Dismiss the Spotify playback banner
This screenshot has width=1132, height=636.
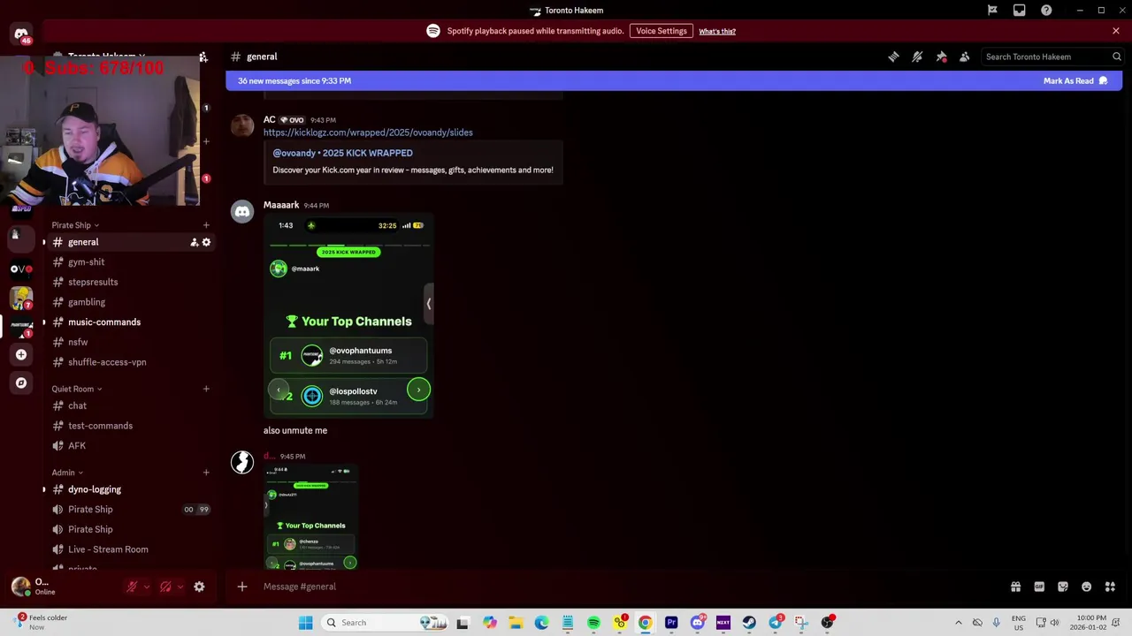click(x=1116, y=31)
